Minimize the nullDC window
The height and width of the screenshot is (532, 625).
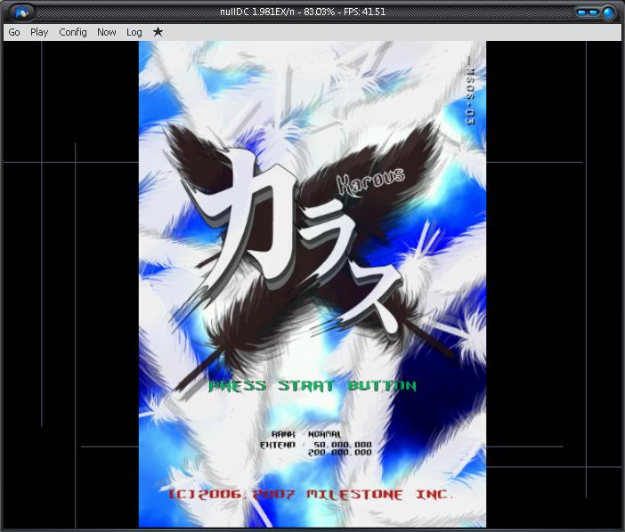click(x=581, y=12)
